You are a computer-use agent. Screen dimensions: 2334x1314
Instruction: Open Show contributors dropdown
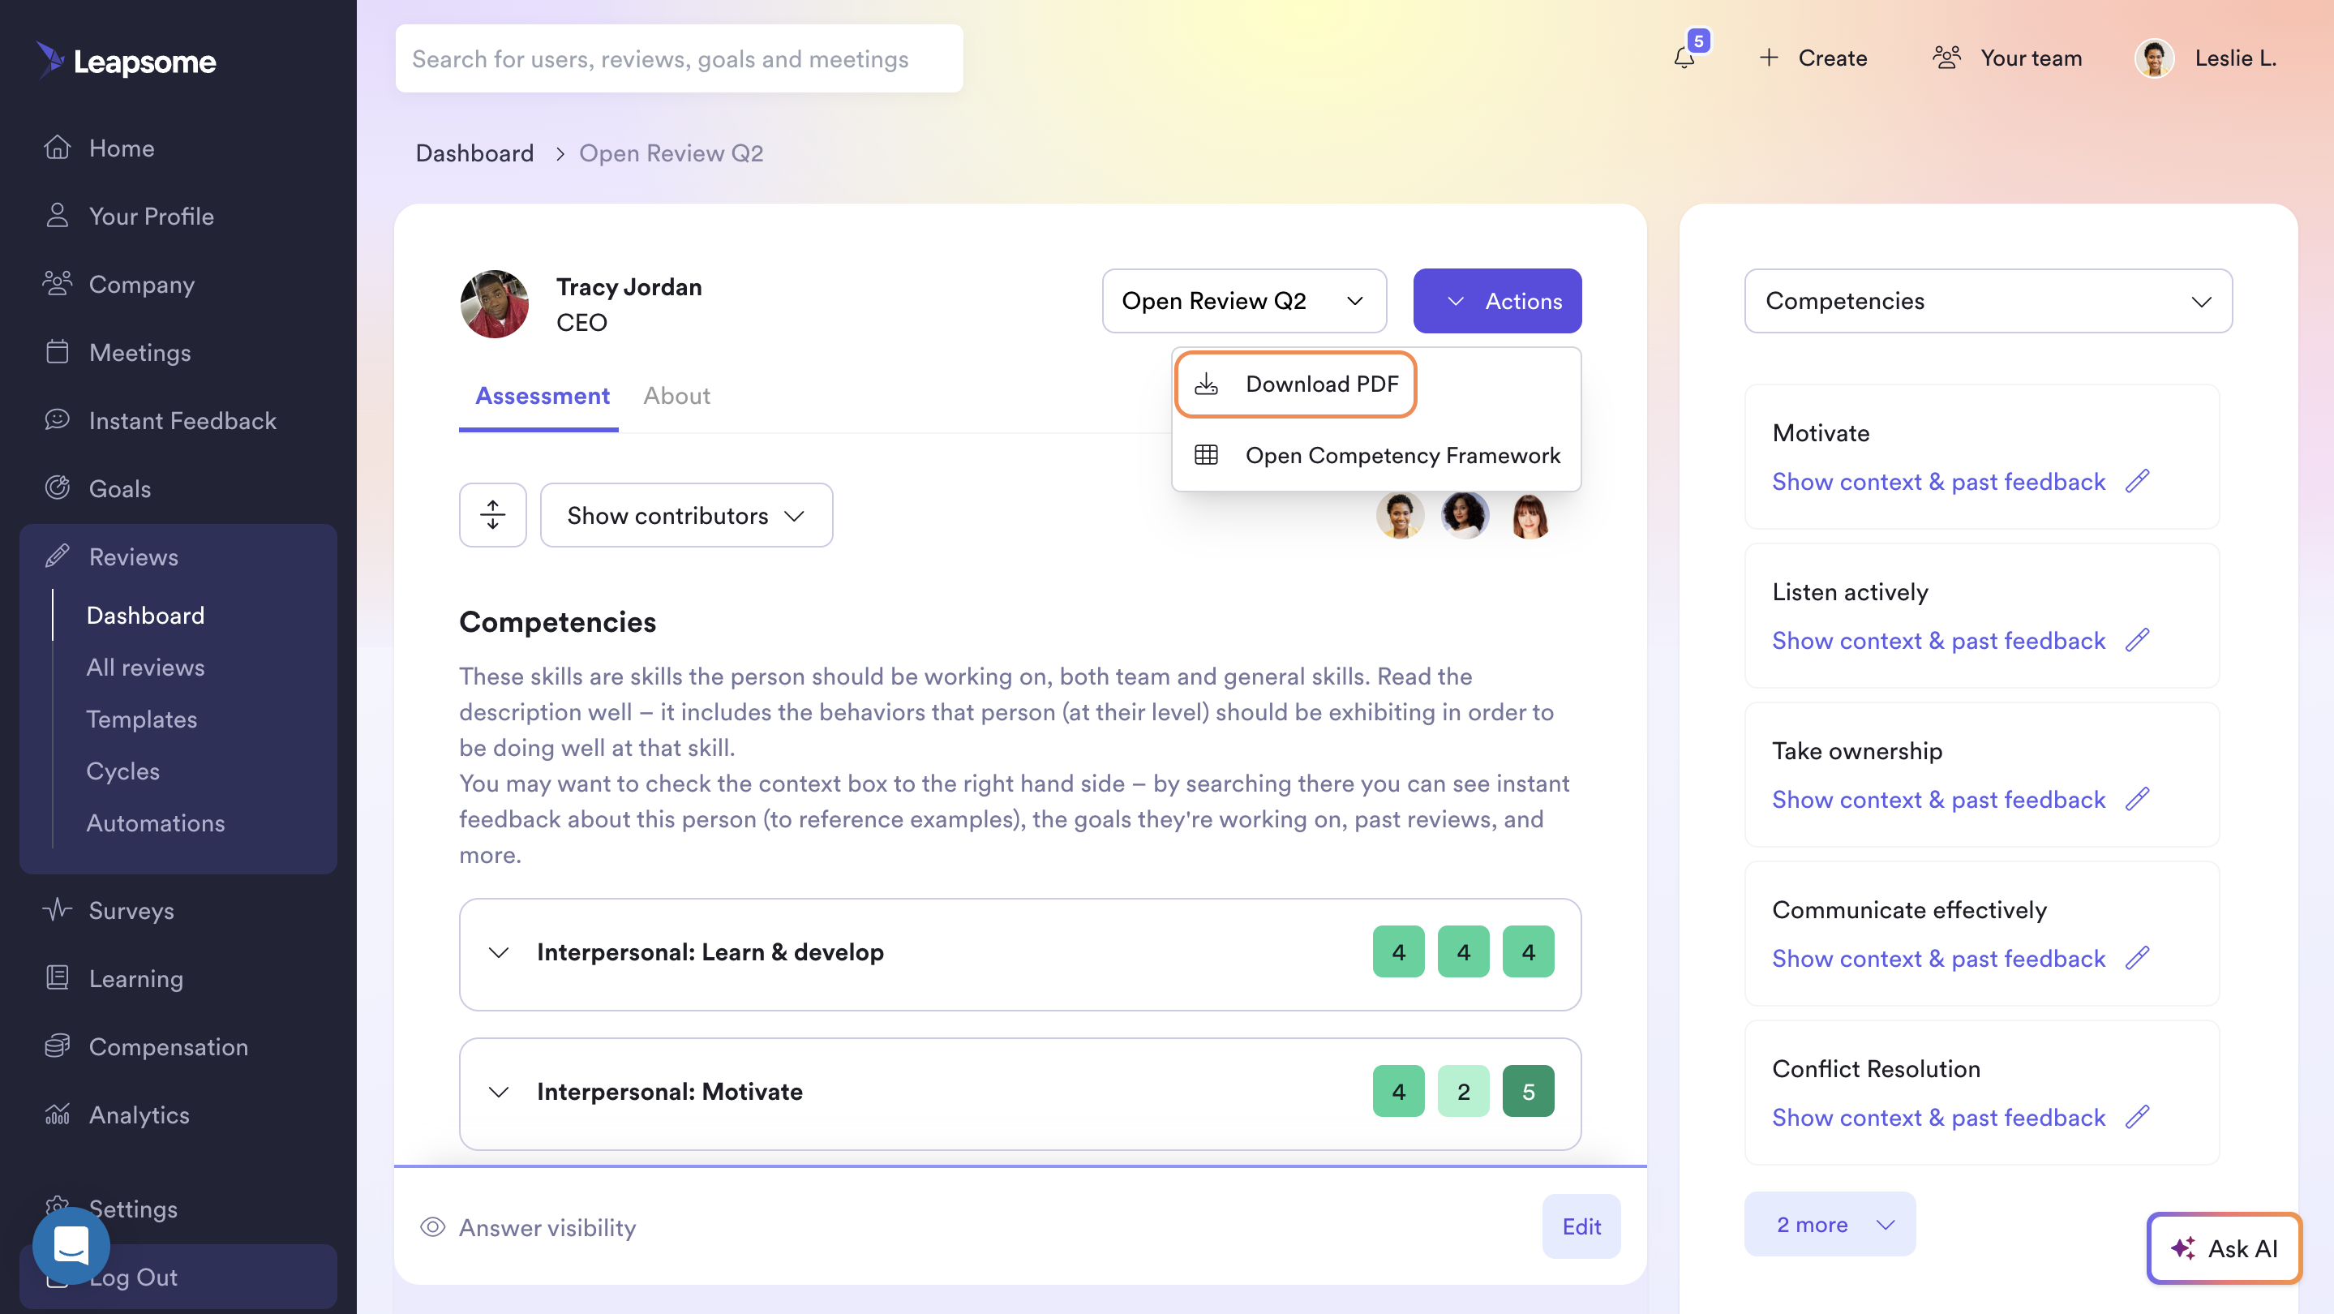(686, 515)
